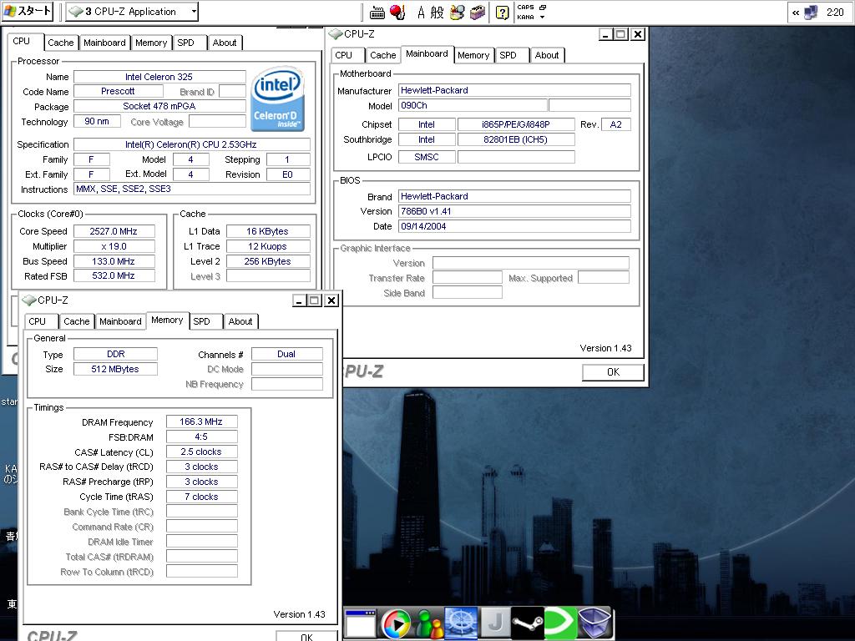Click the Memory window CPU-Z title icon

point(29,300)
